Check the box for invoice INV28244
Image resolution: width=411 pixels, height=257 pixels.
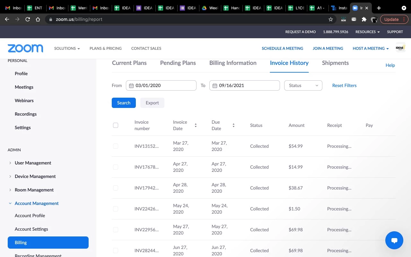[x=116, y=251]
